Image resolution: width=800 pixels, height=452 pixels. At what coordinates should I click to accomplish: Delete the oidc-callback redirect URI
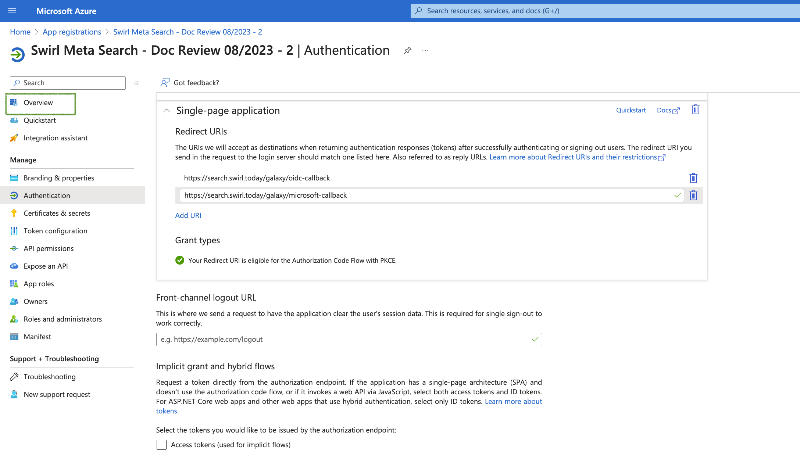point(694,177)
